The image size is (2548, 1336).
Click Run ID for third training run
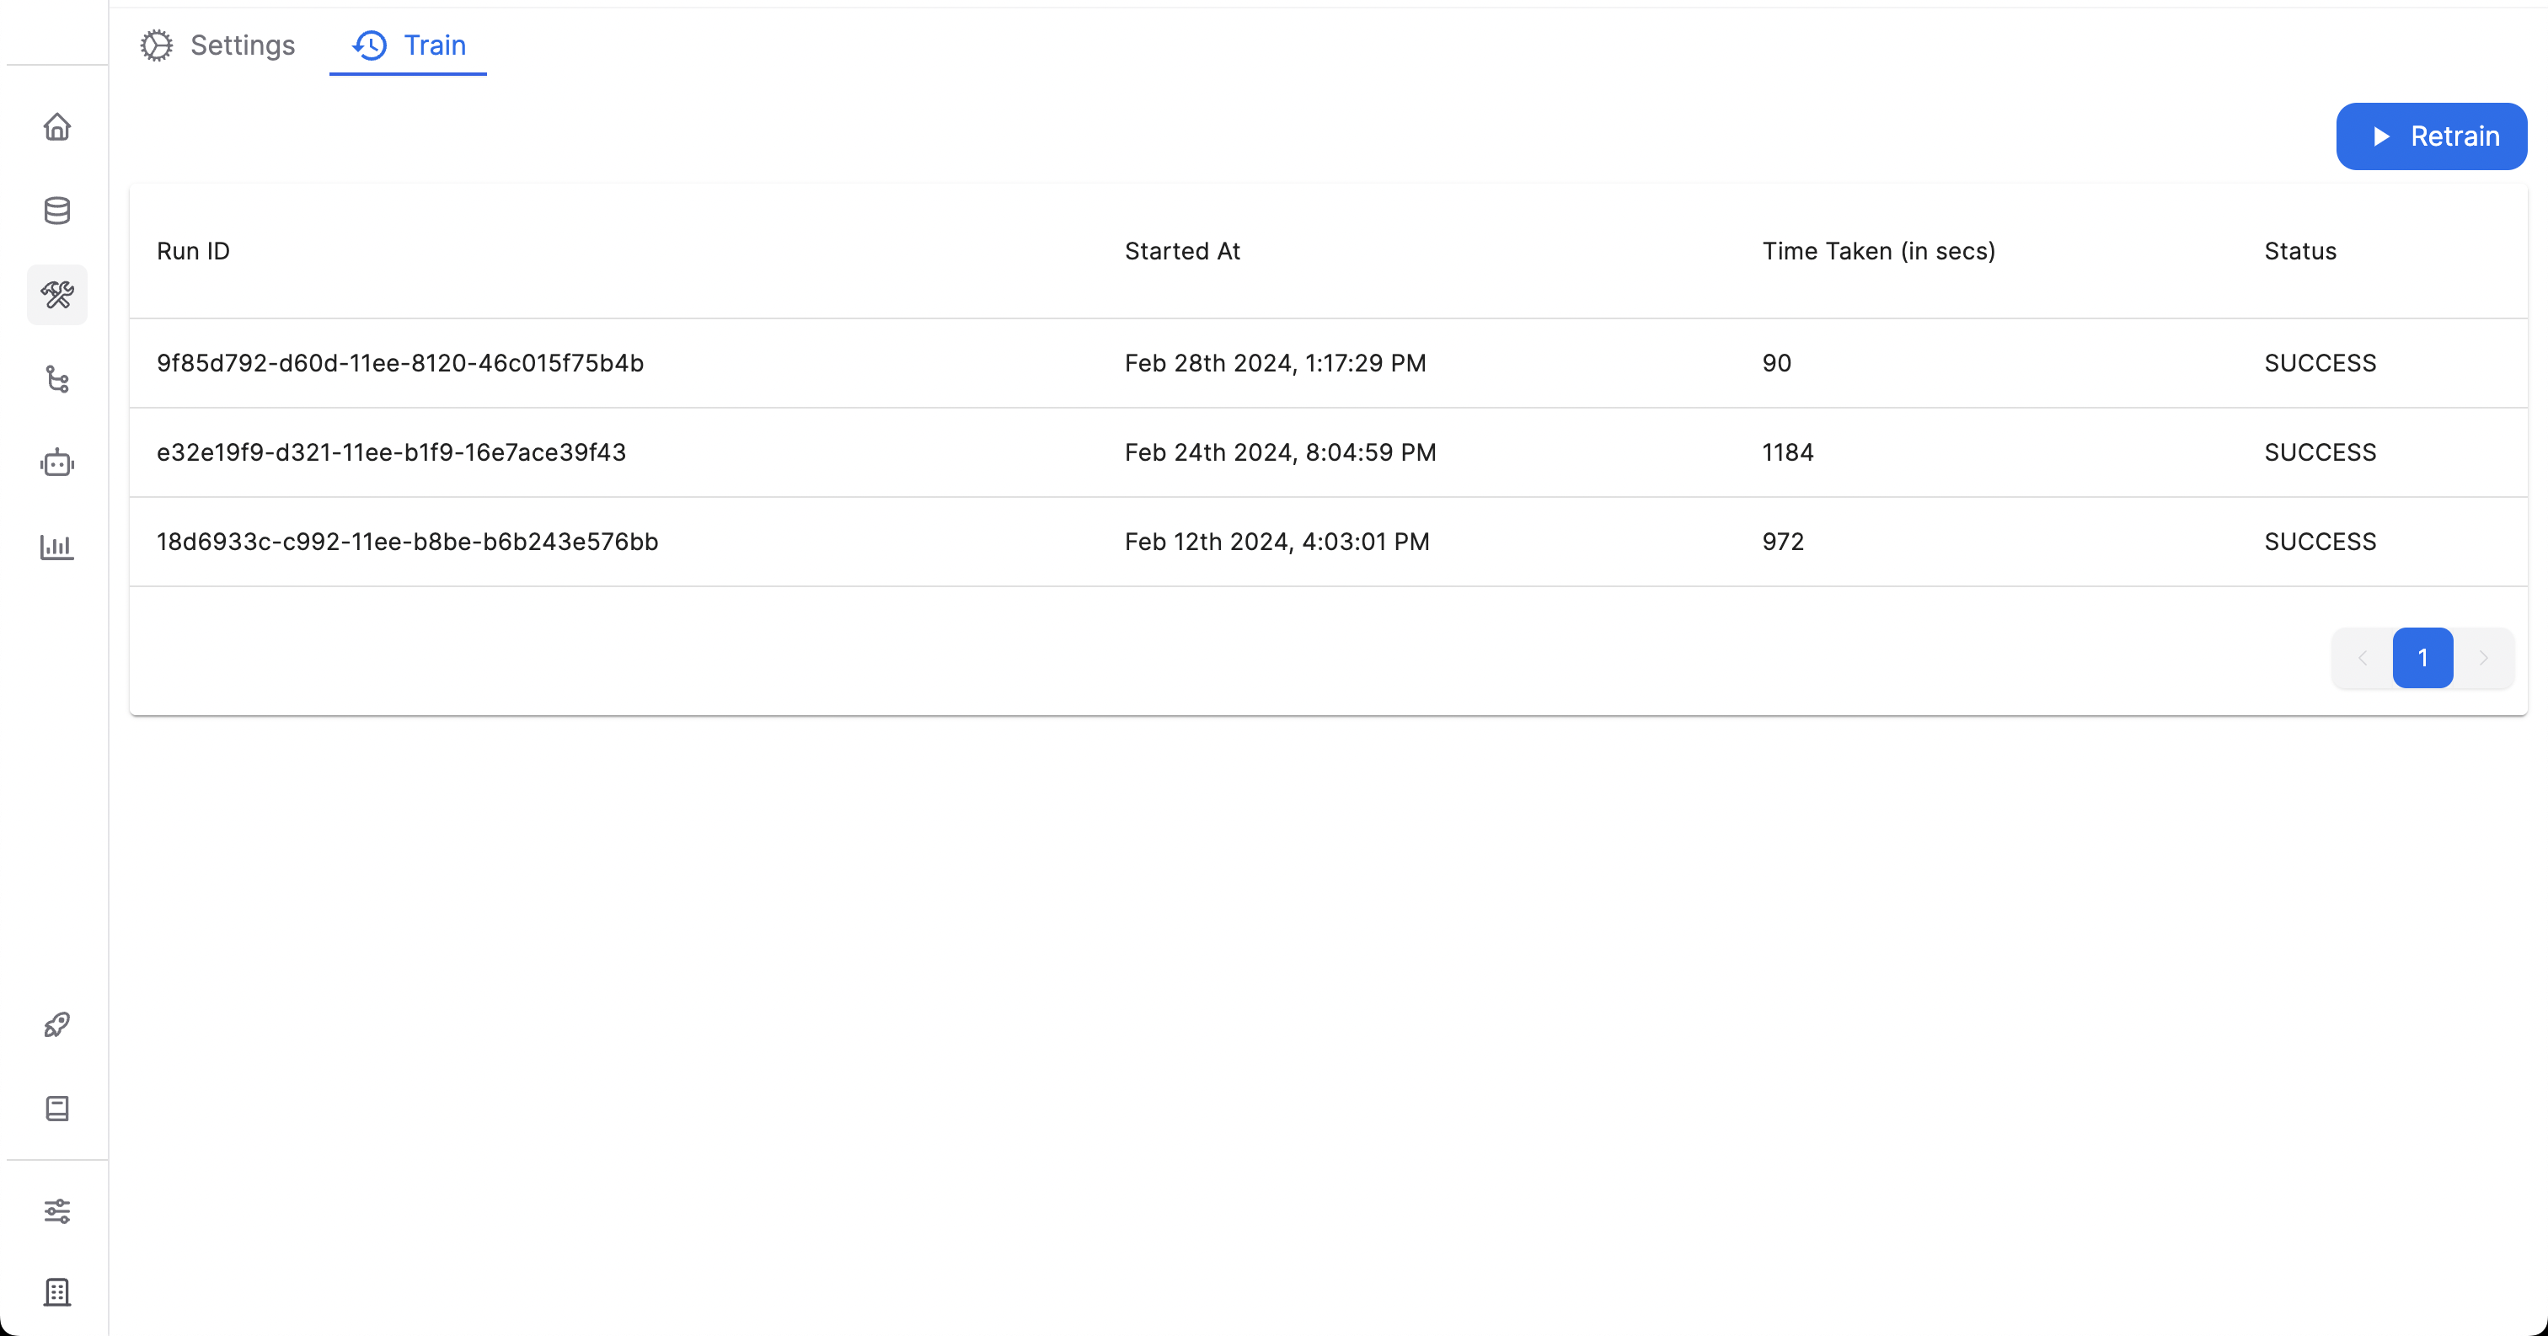pos(408,541)
